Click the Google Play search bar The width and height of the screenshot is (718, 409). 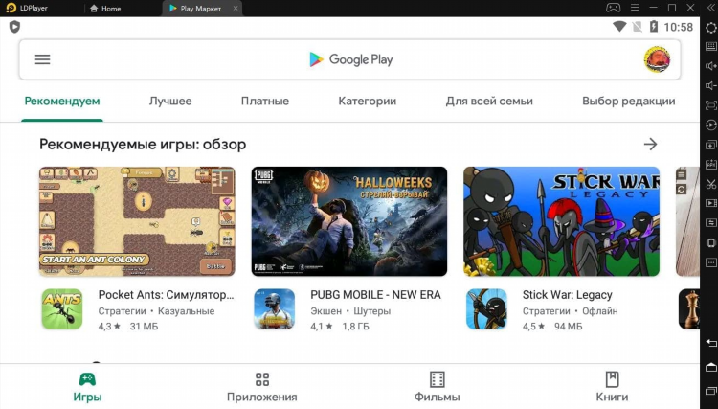[x=349, y=59]
